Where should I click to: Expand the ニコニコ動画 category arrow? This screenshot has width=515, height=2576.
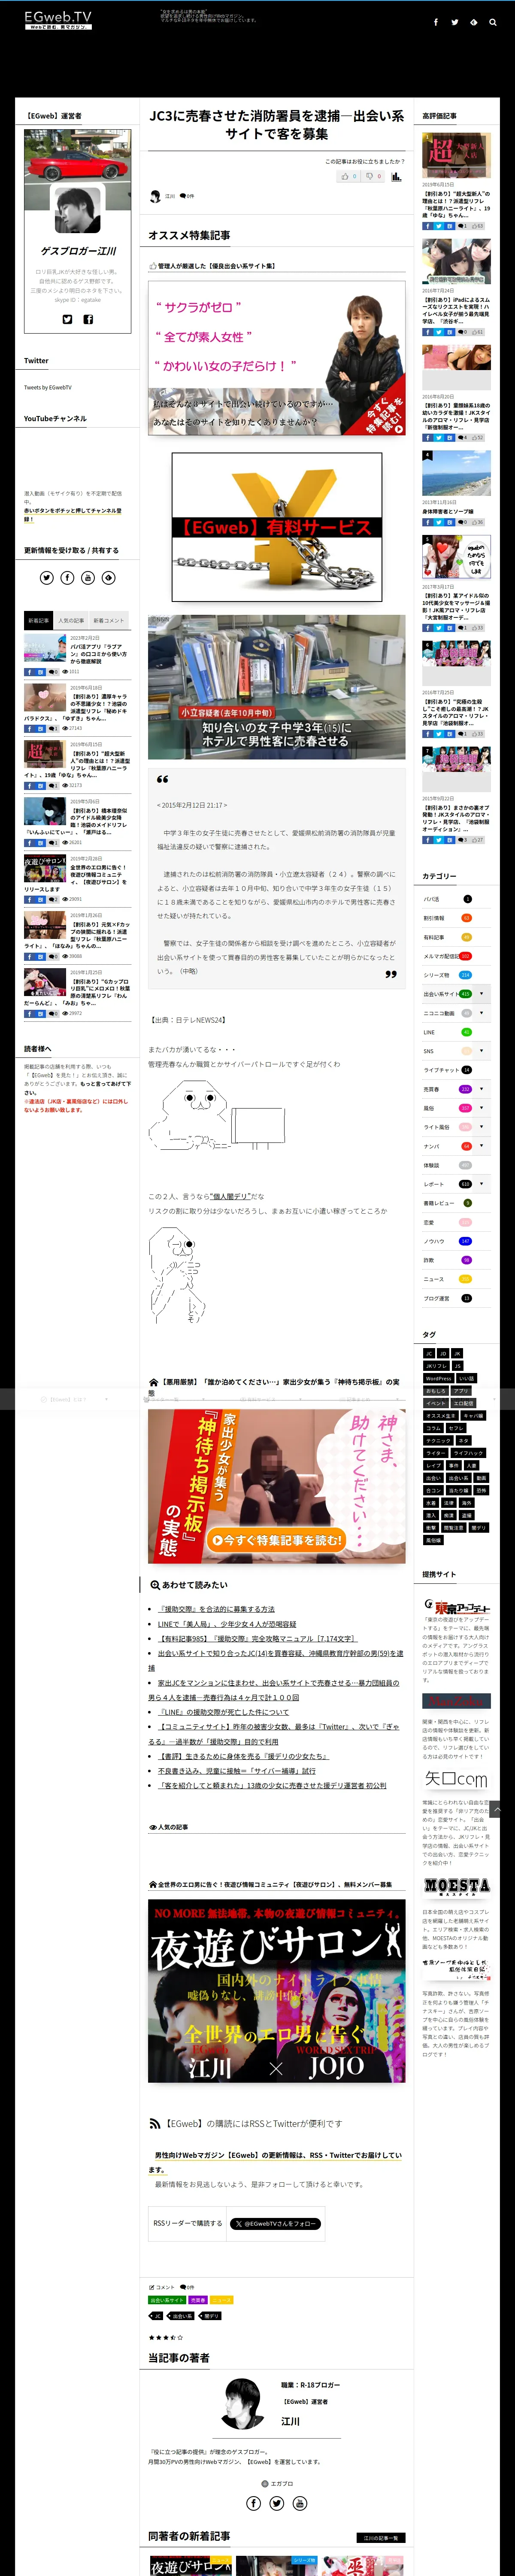[482, 1013]
